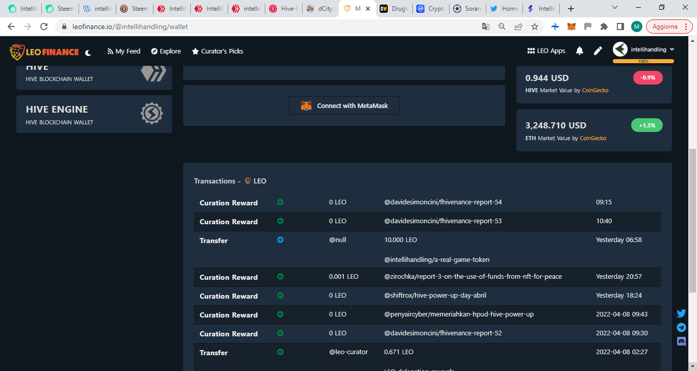The height and width of the screenshot is (371, 697).
Task: Open the Explore page
Action: pyautogui.click(x=166, y=51)
